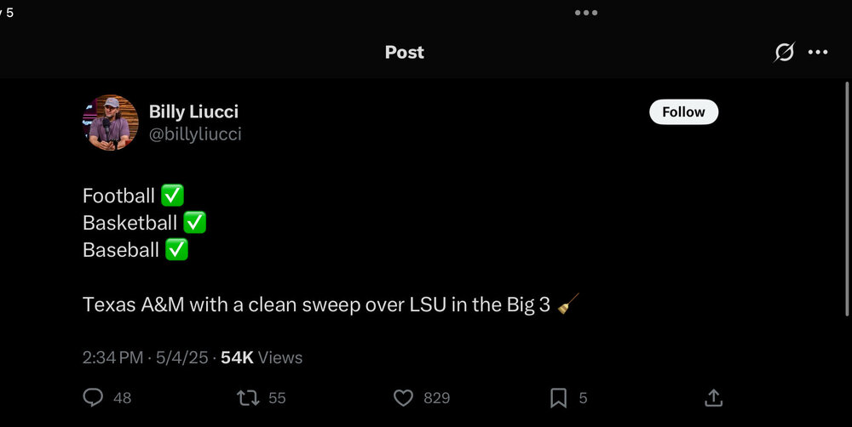The image size is (852, 427).
Task: Click the 829 likes count
Action: click(x=436, y=397)
